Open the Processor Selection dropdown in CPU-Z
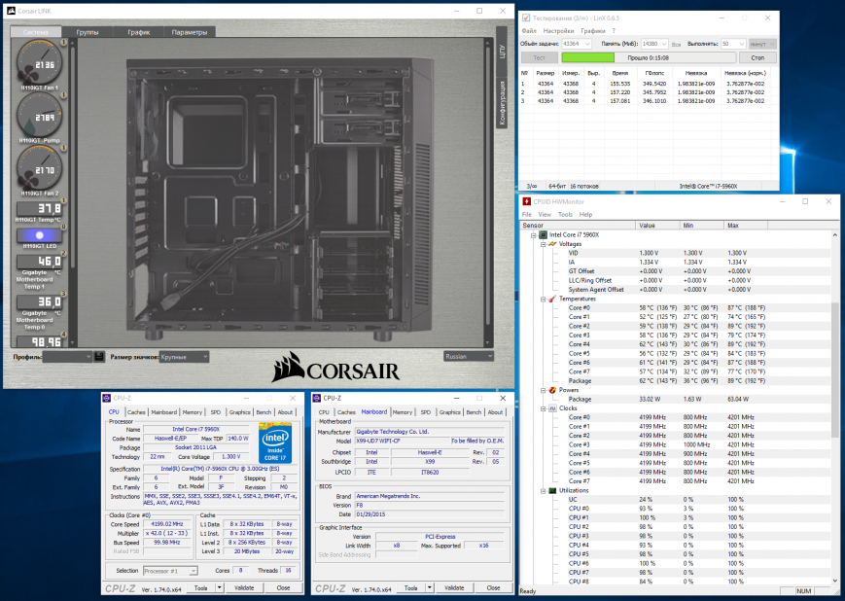 170,571
